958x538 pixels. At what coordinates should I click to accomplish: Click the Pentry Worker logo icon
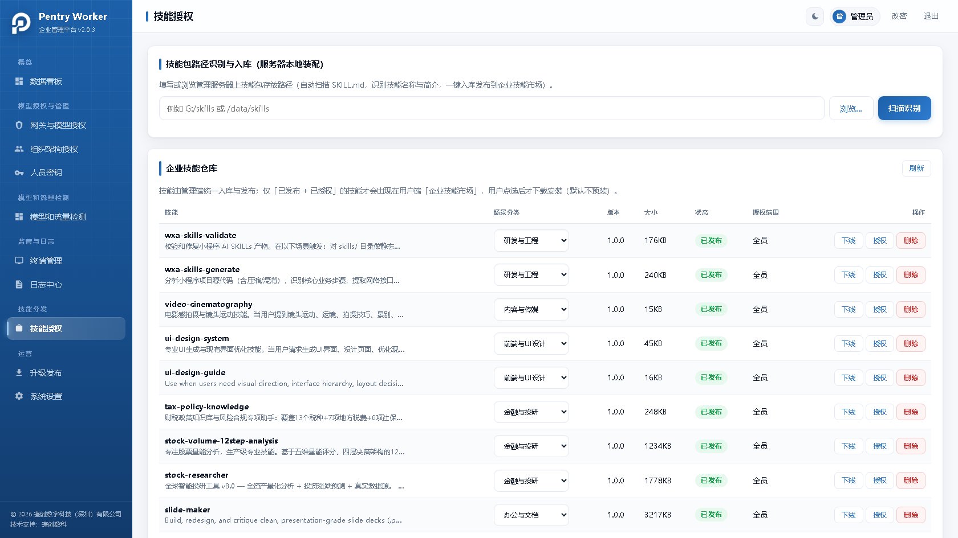point(21,23)
